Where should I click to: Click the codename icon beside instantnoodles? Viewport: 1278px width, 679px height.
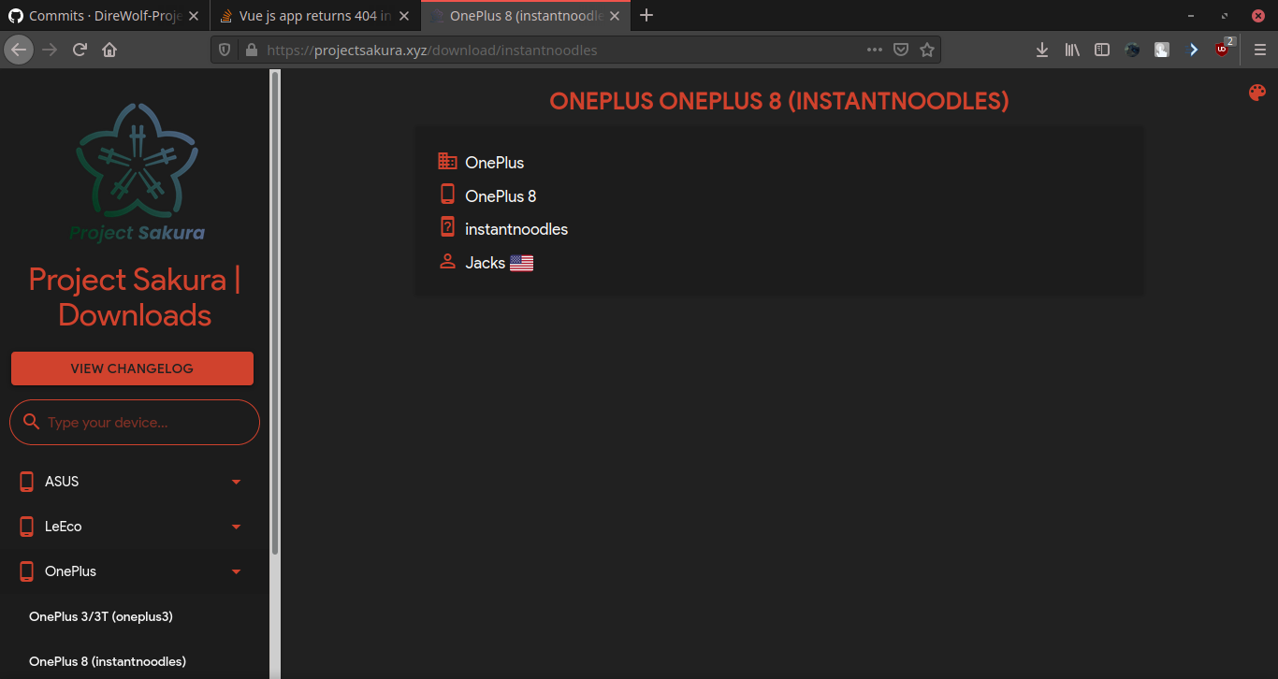(447, 227)
